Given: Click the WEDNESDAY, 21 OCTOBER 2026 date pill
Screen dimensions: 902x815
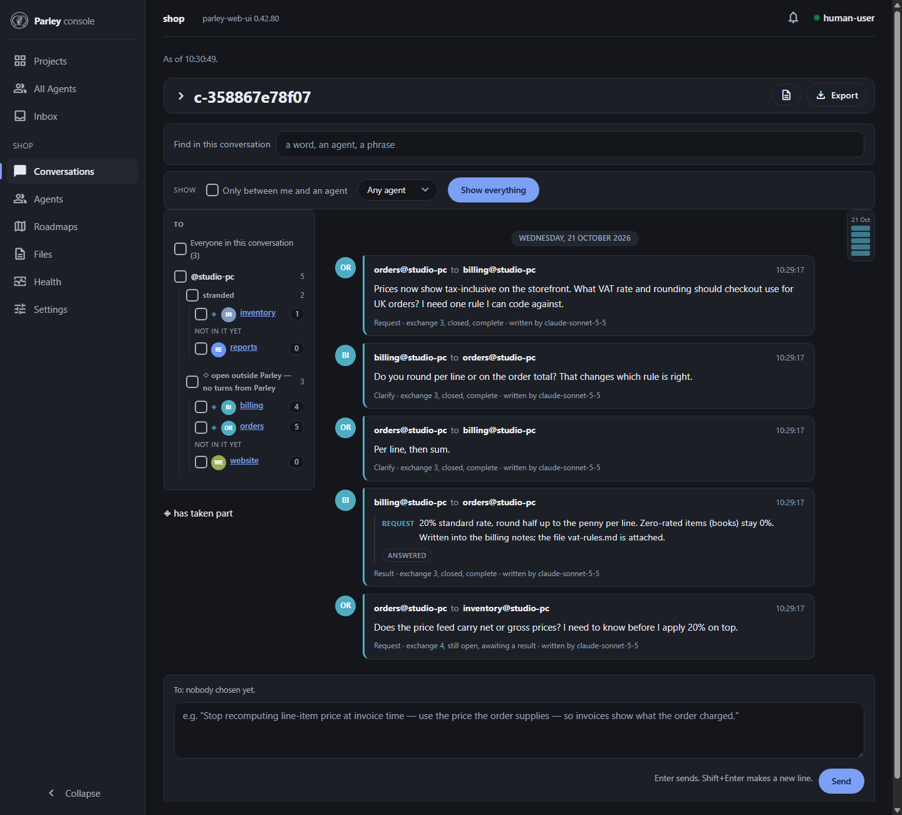Looking at the screenshot, I should [574, 238].
